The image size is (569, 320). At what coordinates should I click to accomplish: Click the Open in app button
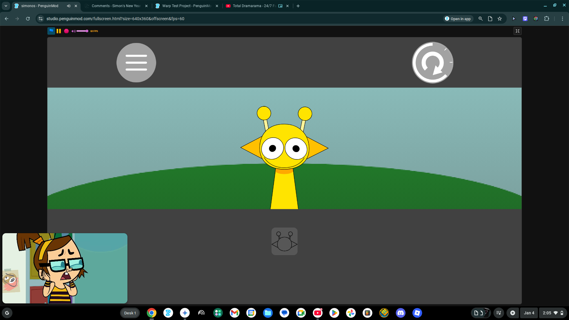(x=458, y=19)
